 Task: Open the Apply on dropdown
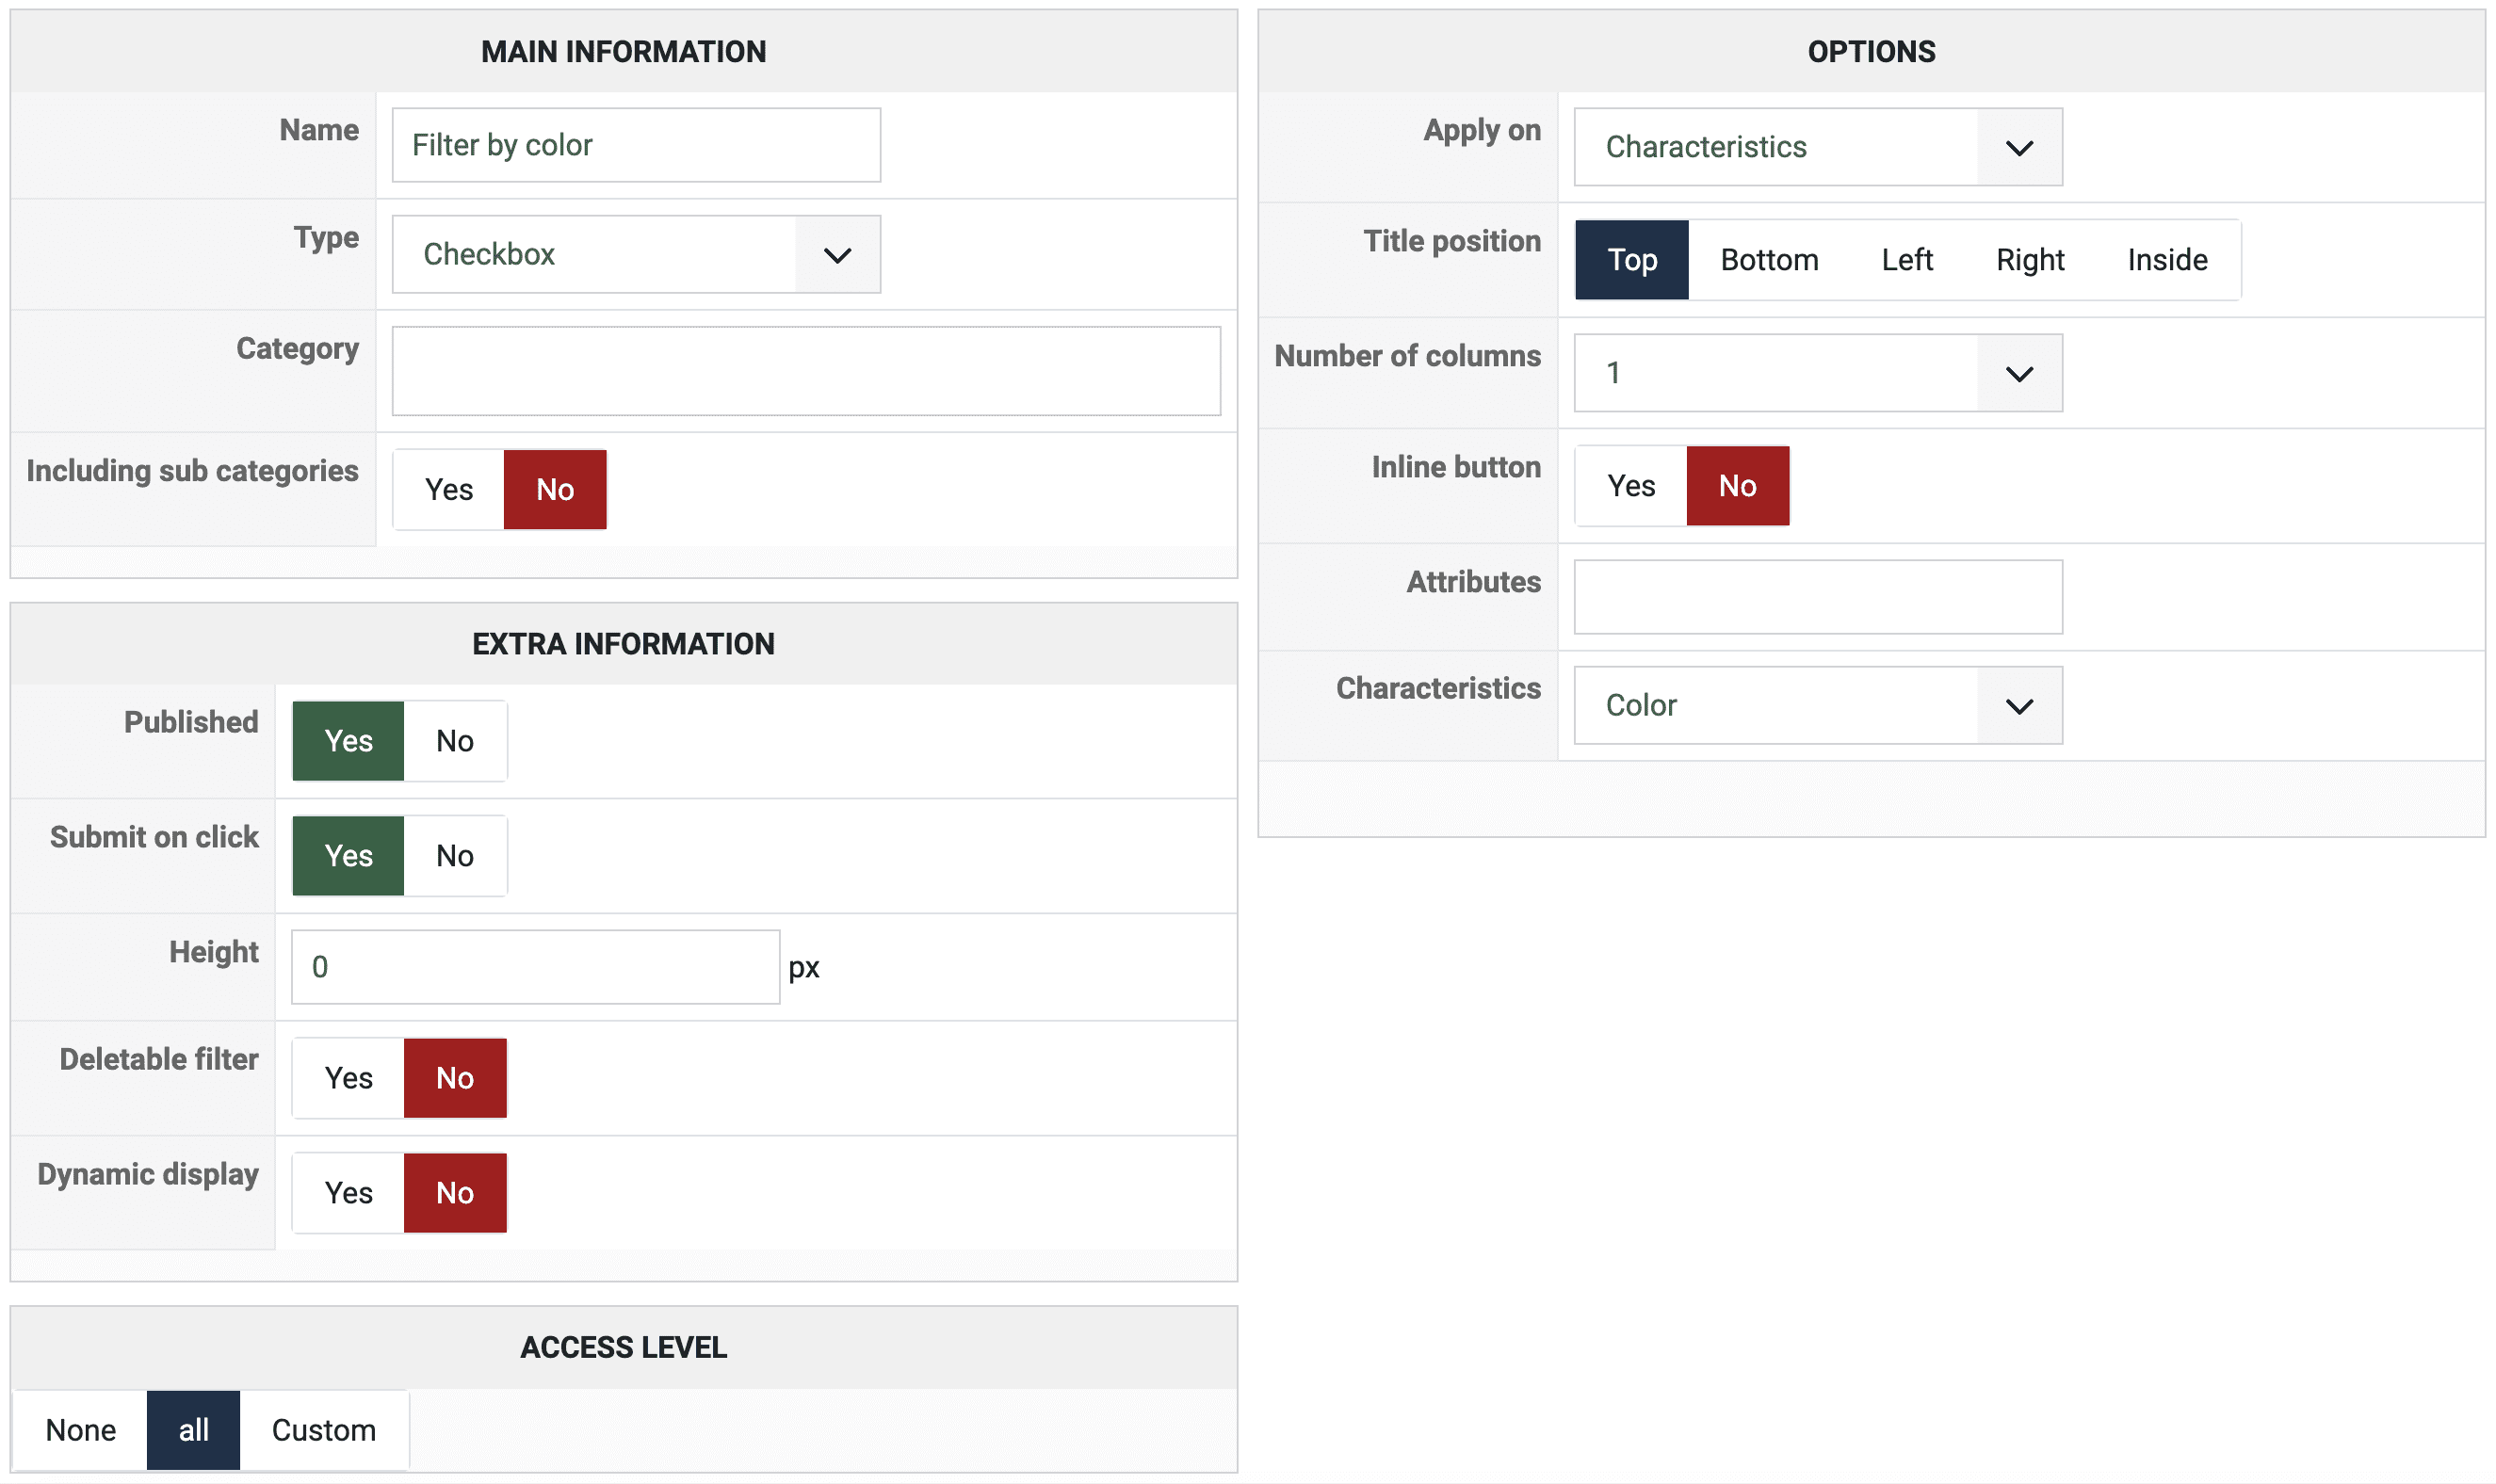click(1818, 147)
